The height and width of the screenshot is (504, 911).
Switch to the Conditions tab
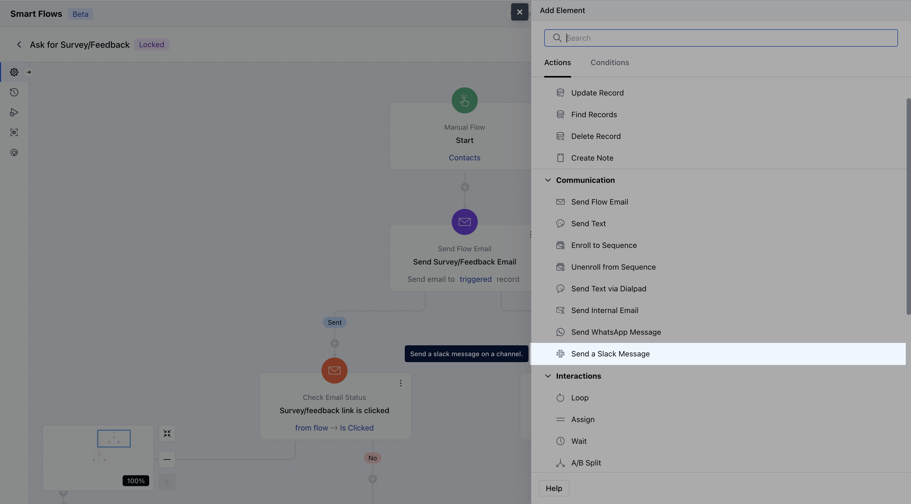[610, 63]
